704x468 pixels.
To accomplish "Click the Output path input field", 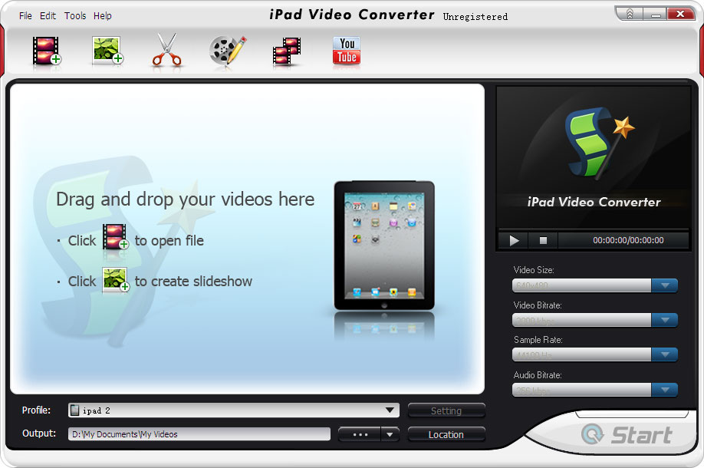I will [198, 433].
